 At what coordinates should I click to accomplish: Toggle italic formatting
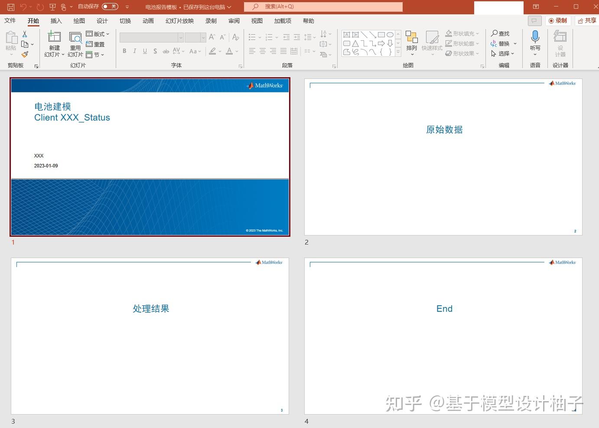(135, 51)
